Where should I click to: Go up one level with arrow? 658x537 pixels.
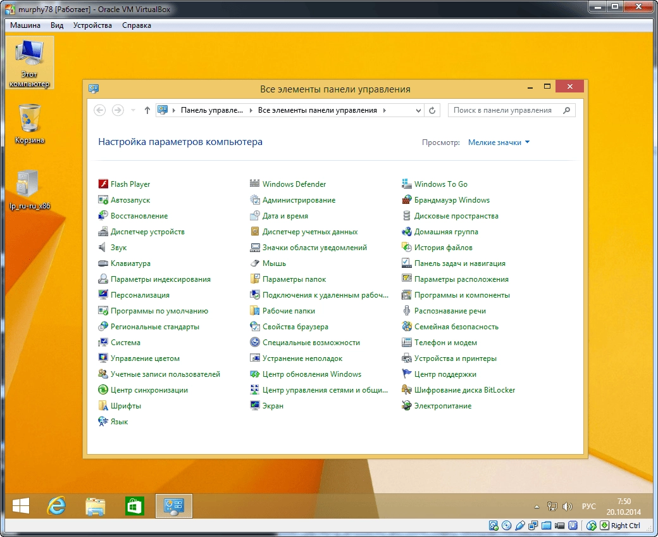pyautogui.click(x=147, y=110)
